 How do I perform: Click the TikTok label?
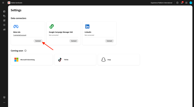66,60
